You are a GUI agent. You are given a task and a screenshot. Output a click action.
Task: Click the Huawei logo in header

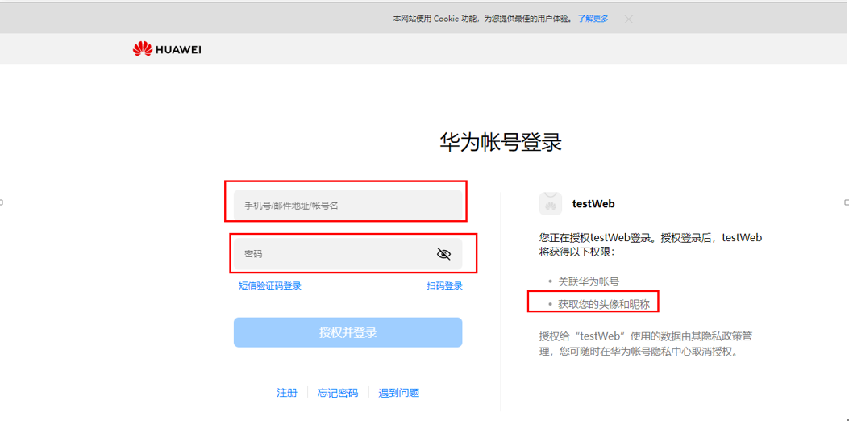(x=168, y=49)
